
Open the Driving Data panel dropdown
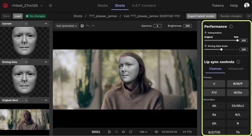tap(14, 62)
